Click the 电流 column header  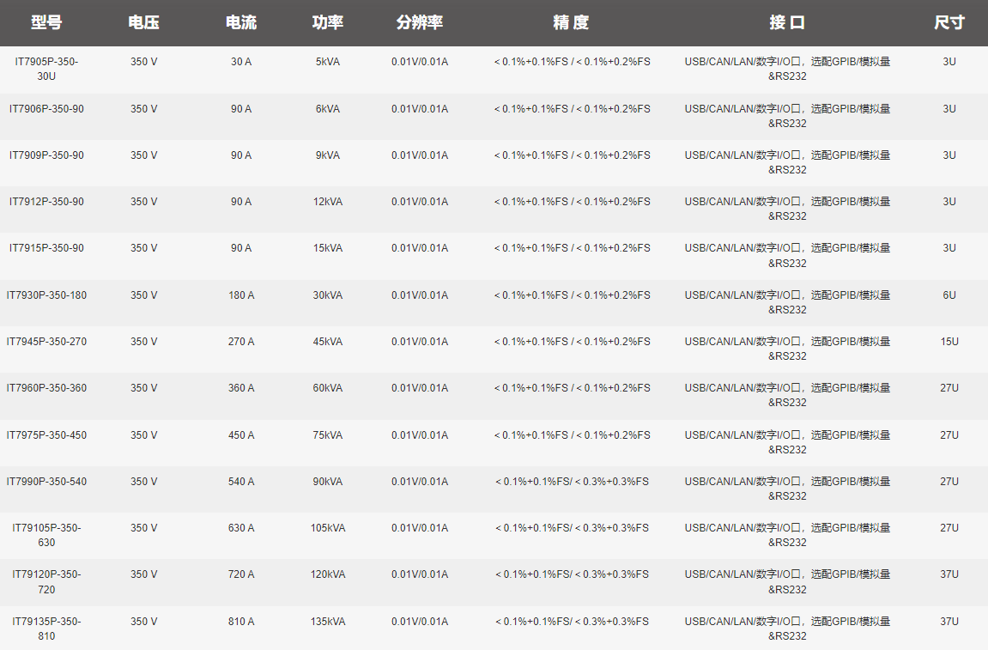[x=241, y=22]
